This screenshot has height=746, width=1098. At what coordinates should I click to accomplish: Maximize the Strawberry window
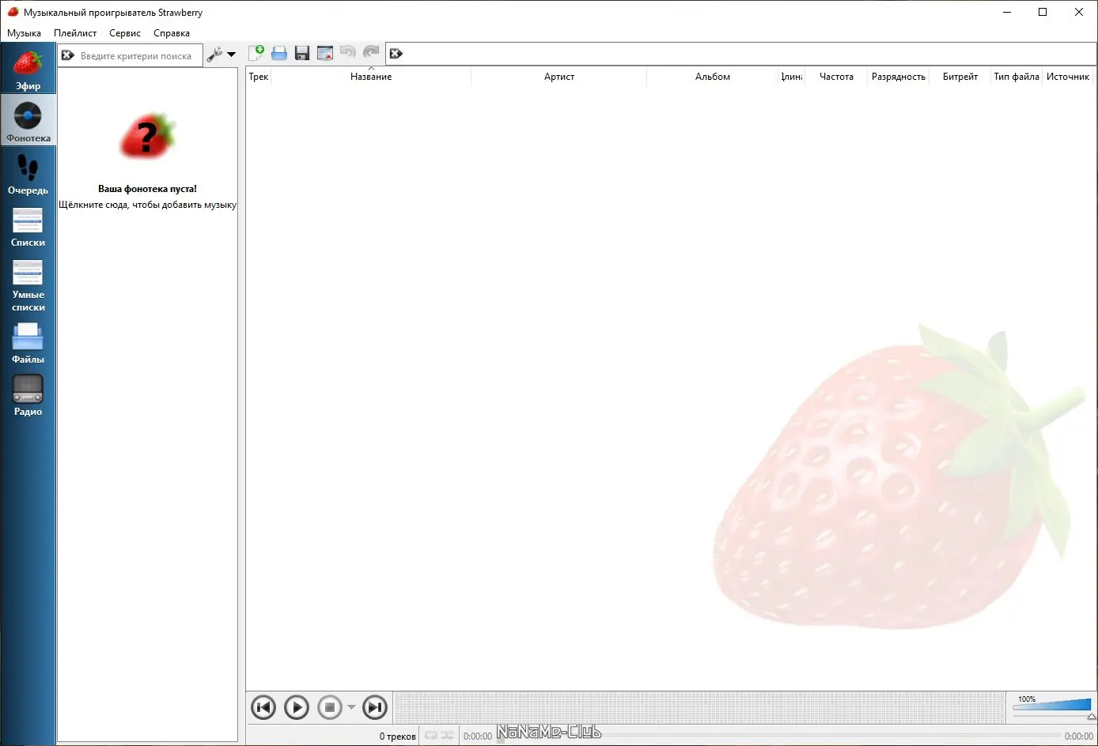pyautogui.click(x=1043, y=12)
